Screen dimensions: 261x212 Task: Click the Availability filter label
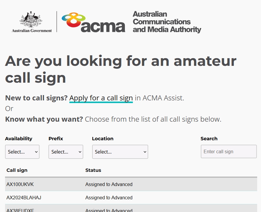pyautogui.click(x=19, y=138)
